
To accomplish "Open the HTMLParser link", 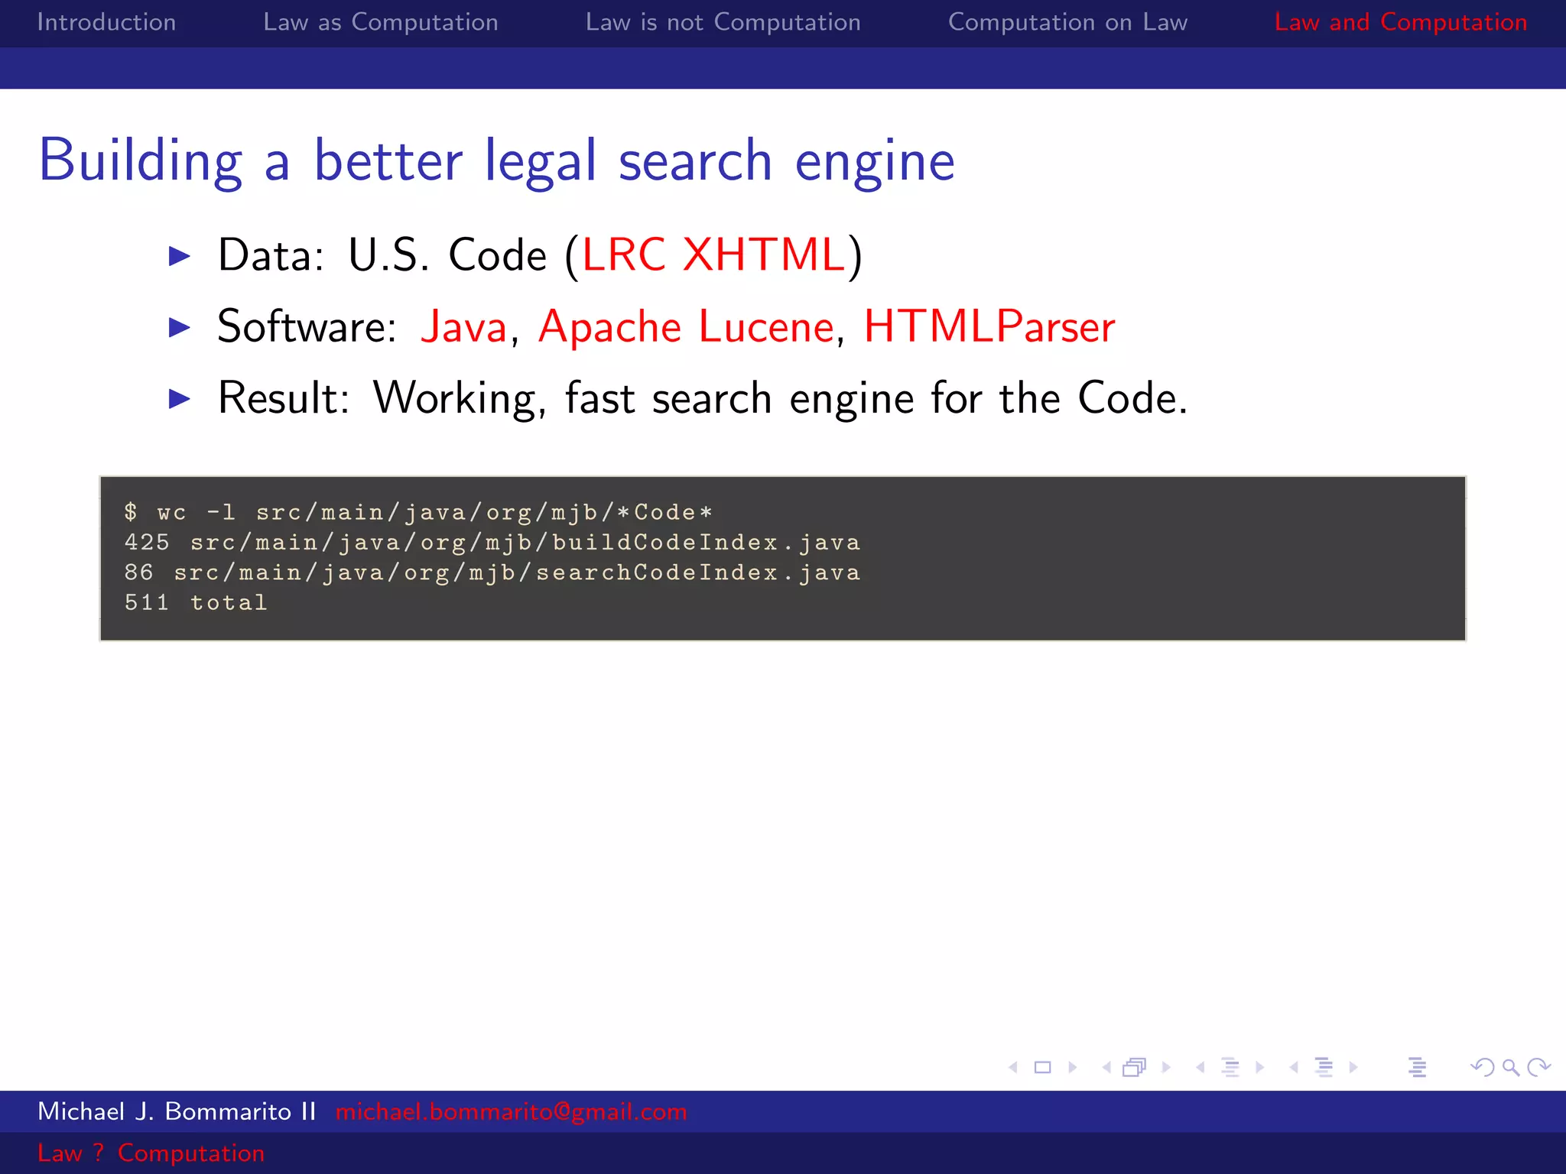I will click(989, 326).
